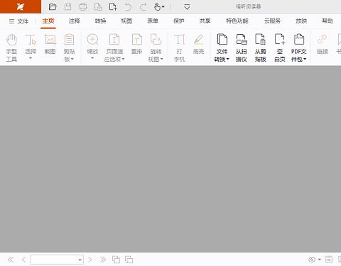Click the 重排 reflow icon
341x266 pixels.
(x=136, y=44)
